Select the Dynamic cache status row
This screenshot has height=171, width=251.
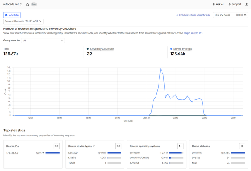click(x=218, y=152)
